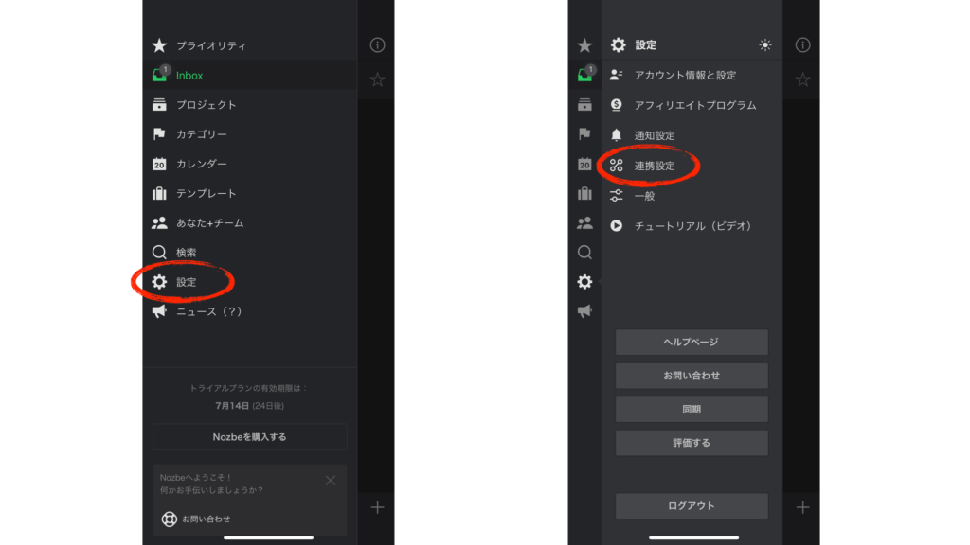Click the Inbox icon in right screen sidebar

coord(584,75)
